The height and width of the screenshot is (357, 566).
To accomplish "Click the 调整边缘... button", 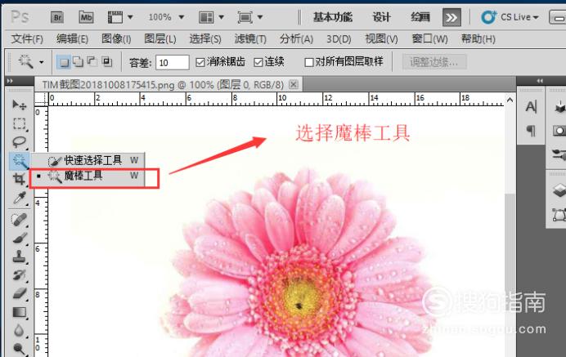I will (434, 62).
